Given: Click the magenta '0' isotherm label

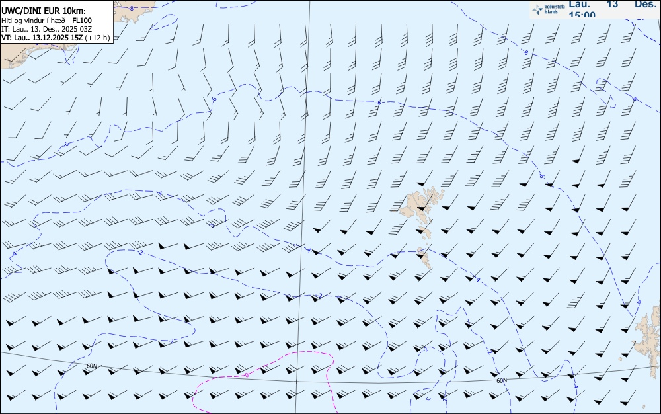Looking at the screenshot, I should (247, 375).
